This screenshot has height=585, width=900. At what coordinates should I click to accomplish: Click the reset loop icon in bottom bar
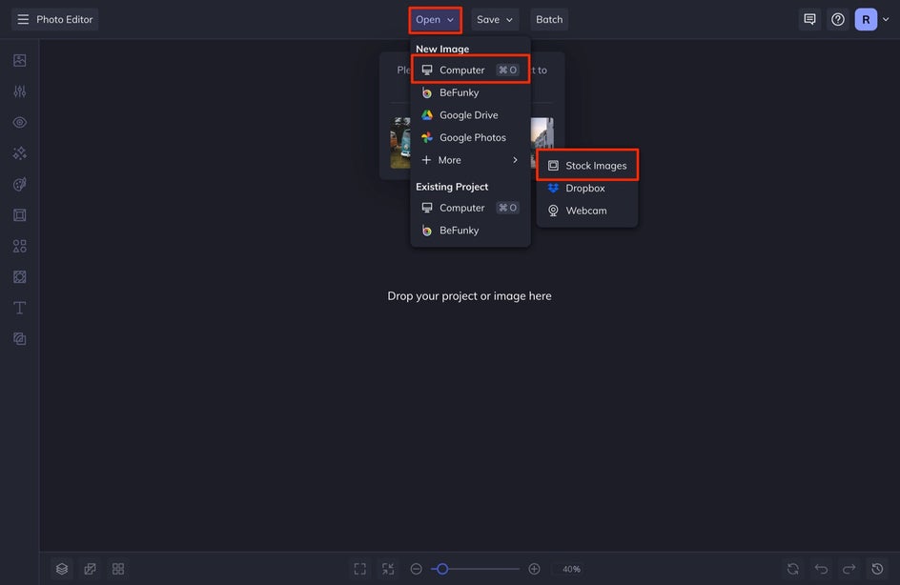click(793, 569)
